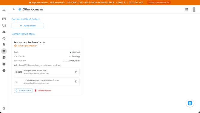Screen dimensions: 200x113
Task: Open the info circle sidebar icon
Action: pyautogui.click(x=4, y=64)
